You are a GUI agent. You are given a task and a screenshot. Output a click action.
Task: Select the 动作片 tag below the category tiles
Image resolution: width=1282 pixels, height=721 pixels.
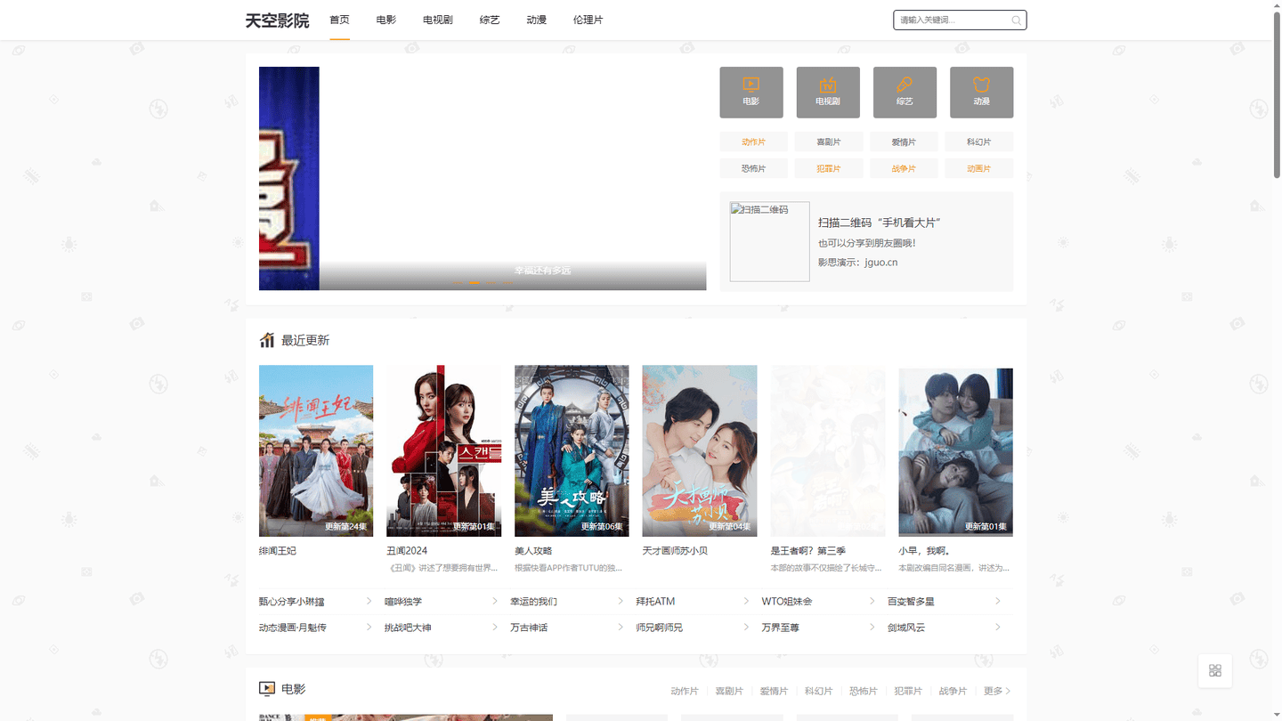tap(753, 142)
